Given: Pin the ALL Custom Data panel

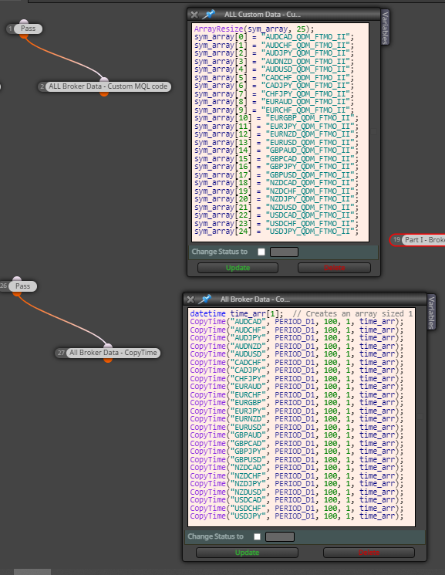Looking at the screenshot, I should (x=209, y=15).
